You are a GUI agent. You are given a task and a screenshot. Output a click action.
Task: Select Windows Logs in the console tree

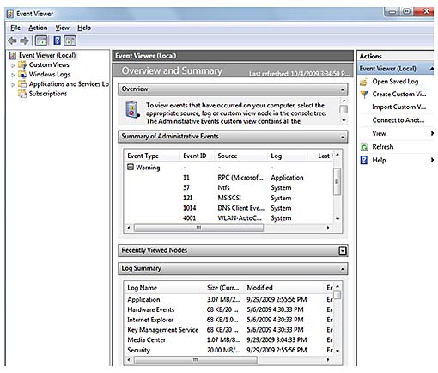[x=50, y=75]
